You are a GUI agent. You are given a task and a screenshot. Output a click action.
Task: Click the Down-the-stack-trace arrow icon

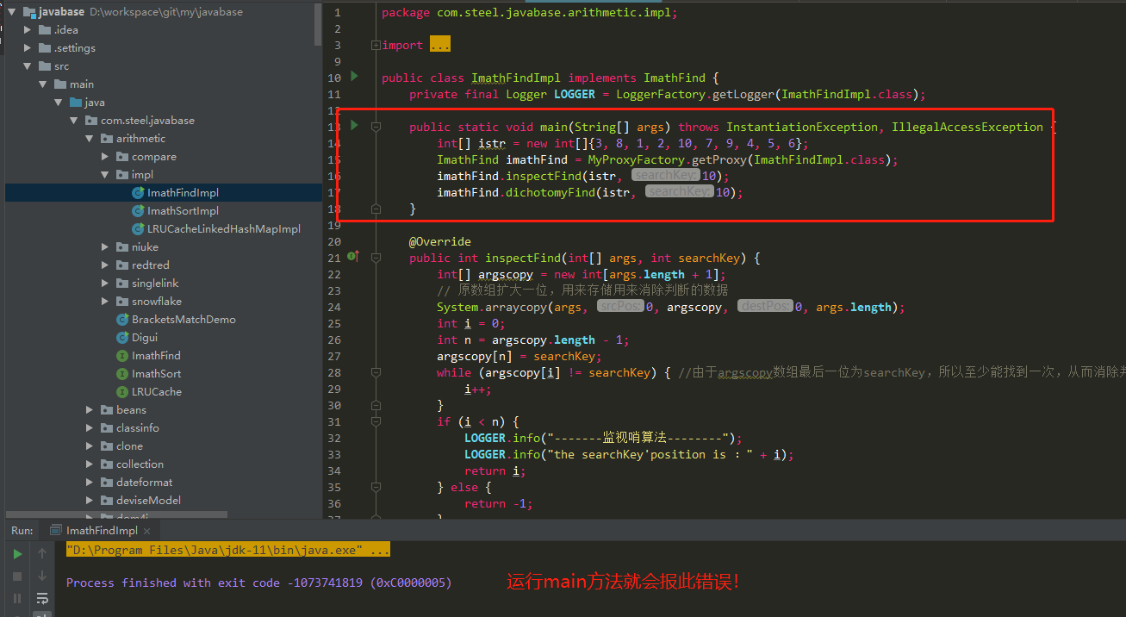click(x=41, y=576)
